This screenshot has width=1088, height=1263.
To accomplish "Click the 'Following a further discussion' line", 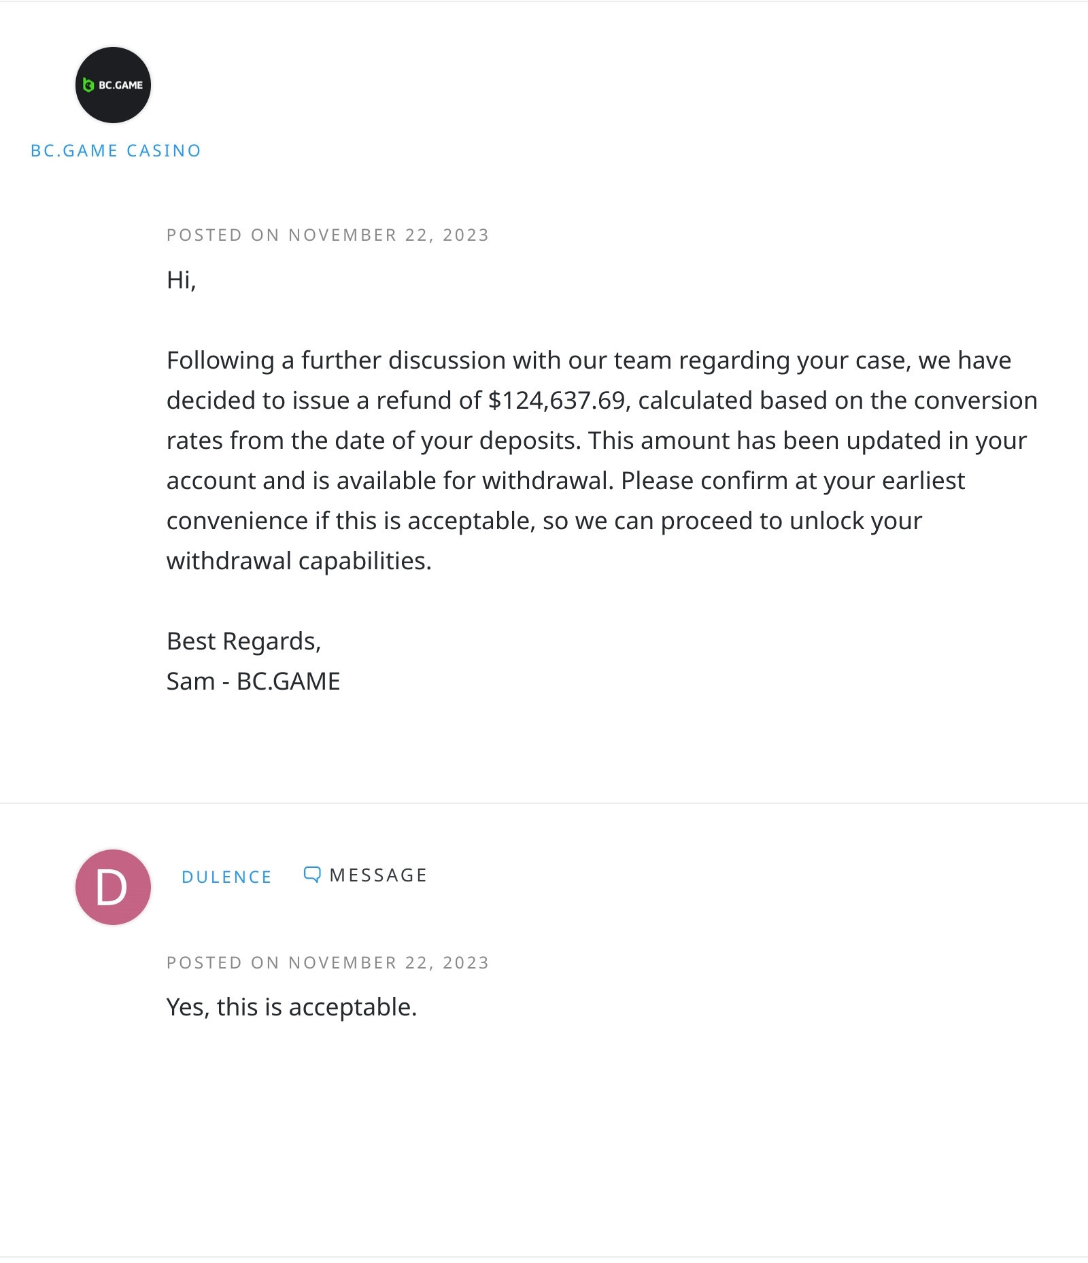I will click(x=589, y=360).
